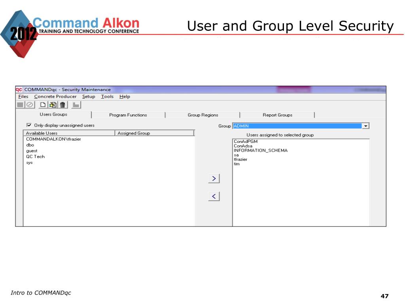The image size is (405, 304).
Task: Select ConAdPGM in assigned users list
Action: (246, 141)
